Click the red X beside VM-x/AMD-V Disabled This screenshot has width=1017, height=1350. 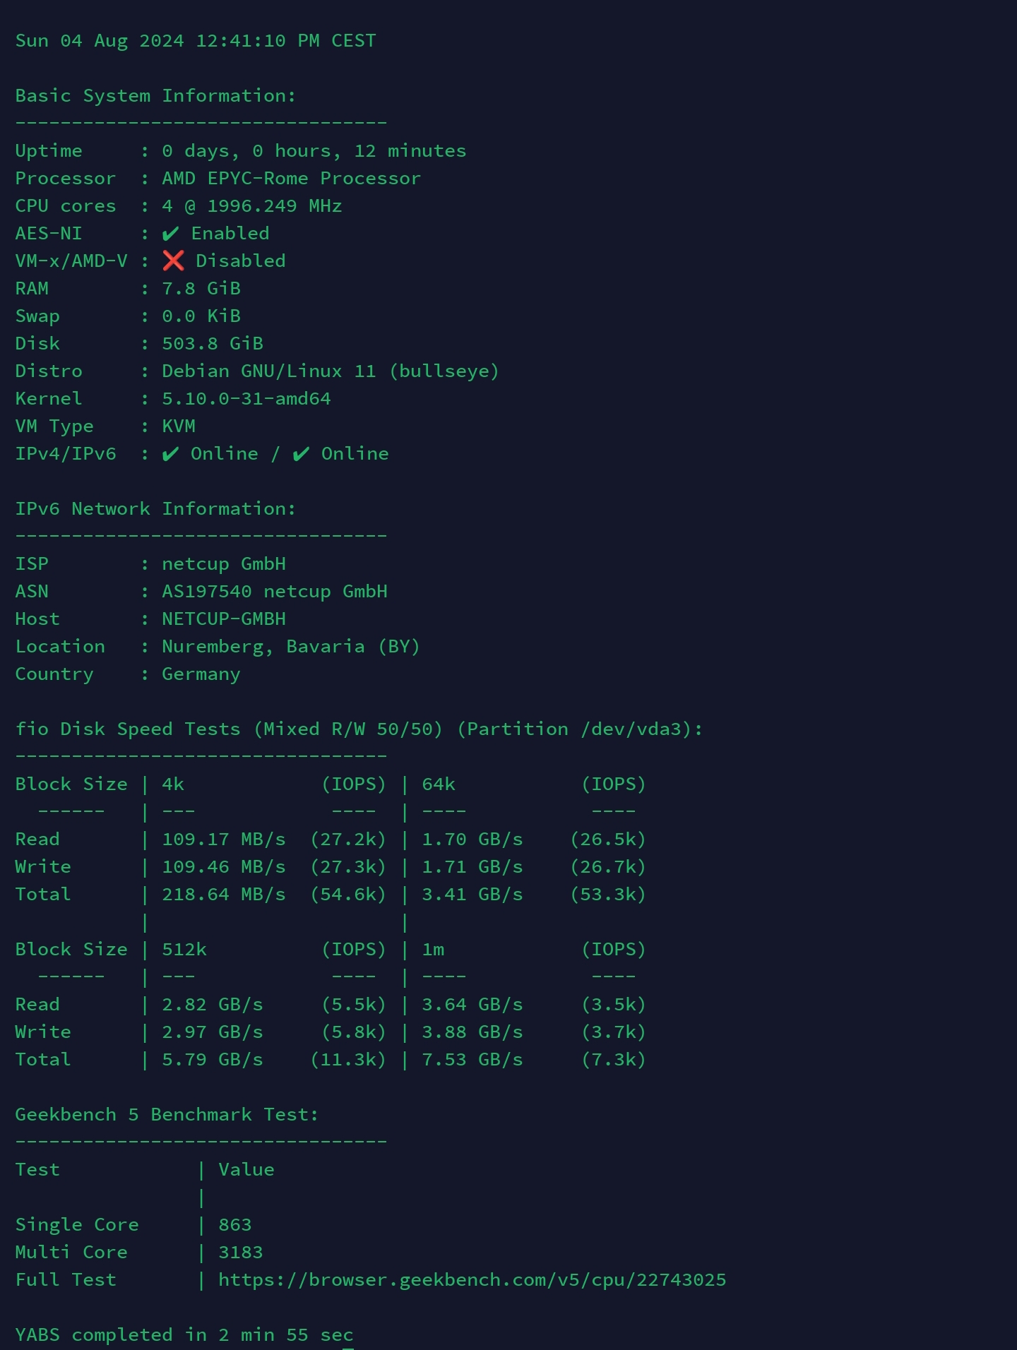pyautogui.click(x=173, y=261)
